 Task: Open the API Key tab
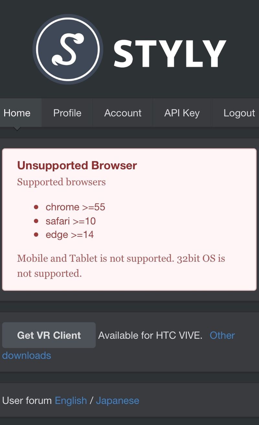(182, 113)
